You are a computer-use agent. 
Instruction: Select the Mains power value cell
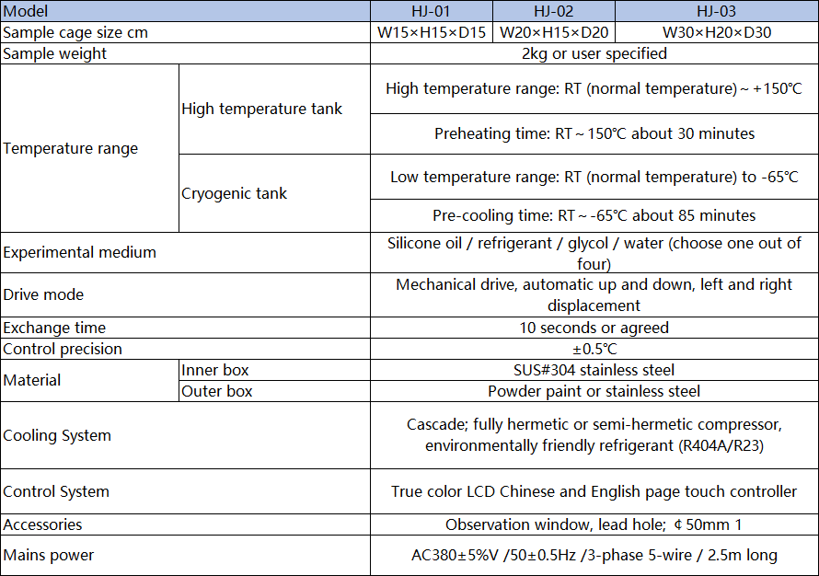tap(594, 555)
